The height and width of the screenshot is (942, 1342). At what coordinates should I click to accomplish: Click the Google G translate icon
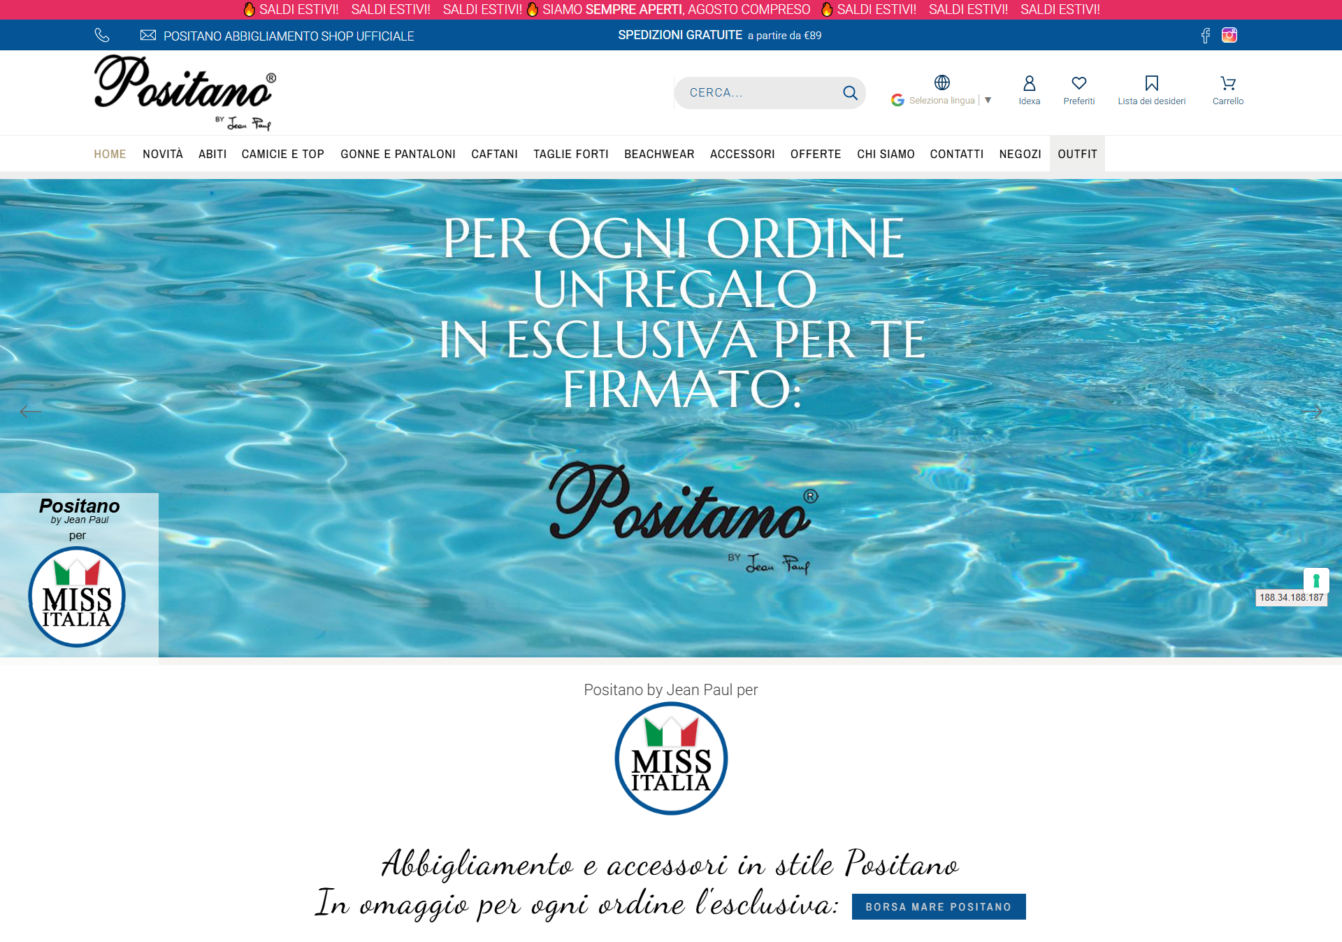tap(897, 100)
